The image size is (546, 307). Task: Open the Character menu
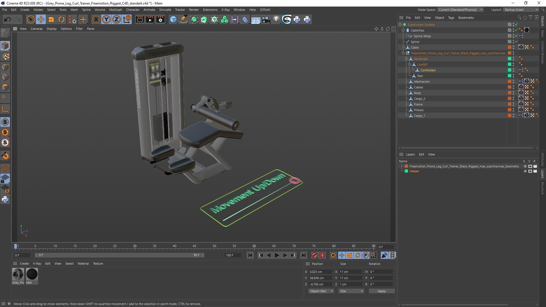[133, 10]
